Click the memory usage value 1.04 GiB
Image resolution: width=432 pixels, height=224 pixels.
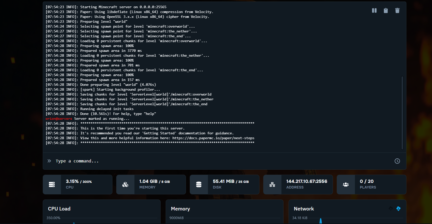148,181
